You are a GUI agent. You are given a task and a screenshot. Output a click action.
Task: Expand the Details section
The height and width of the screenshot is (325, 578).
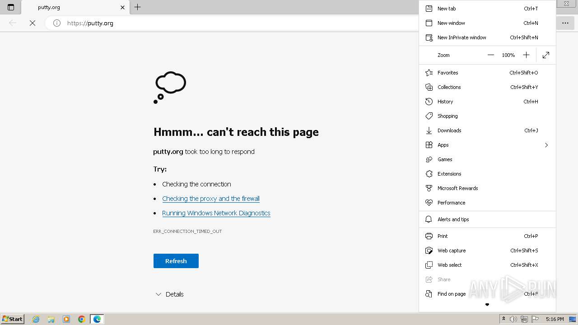(169, 294)
